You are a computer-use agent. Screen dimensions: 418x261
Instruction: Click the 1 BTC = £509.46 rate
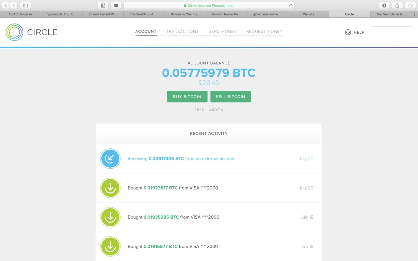(209, 110)
